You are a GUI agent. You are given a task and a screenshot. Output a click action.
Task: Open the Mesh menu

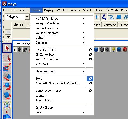click(x=98, y=10)
